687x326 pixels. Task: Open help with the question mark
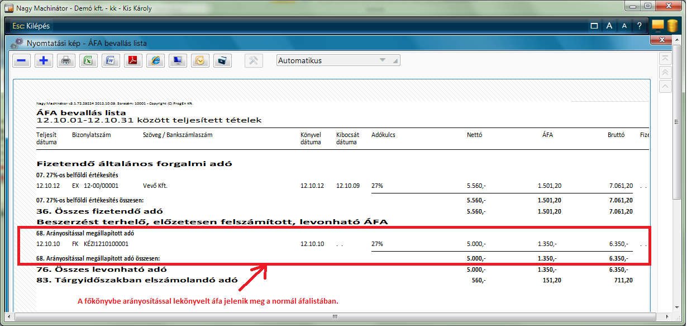(x=639, y=26)
